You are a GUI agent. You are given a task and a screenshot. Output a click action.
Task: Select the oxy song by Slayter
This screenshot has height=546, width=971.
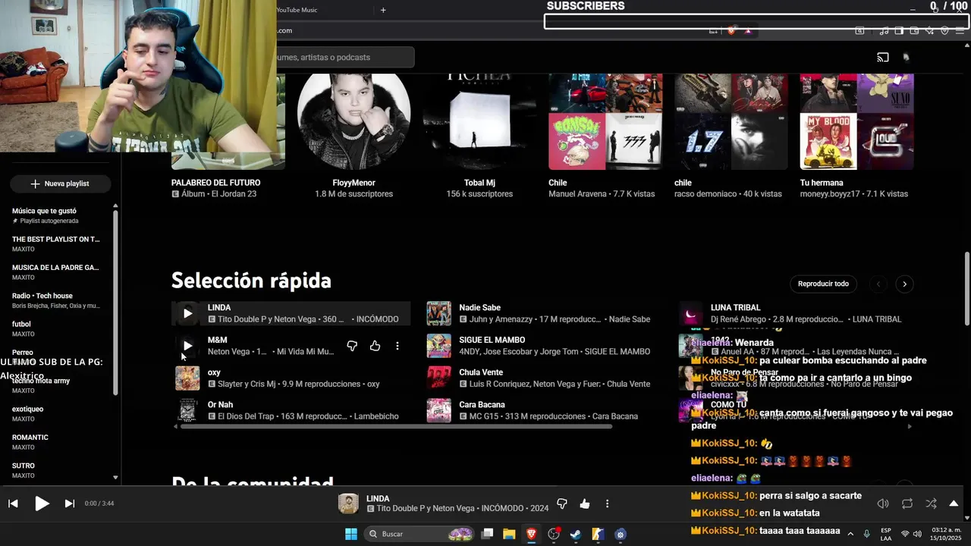291,378
